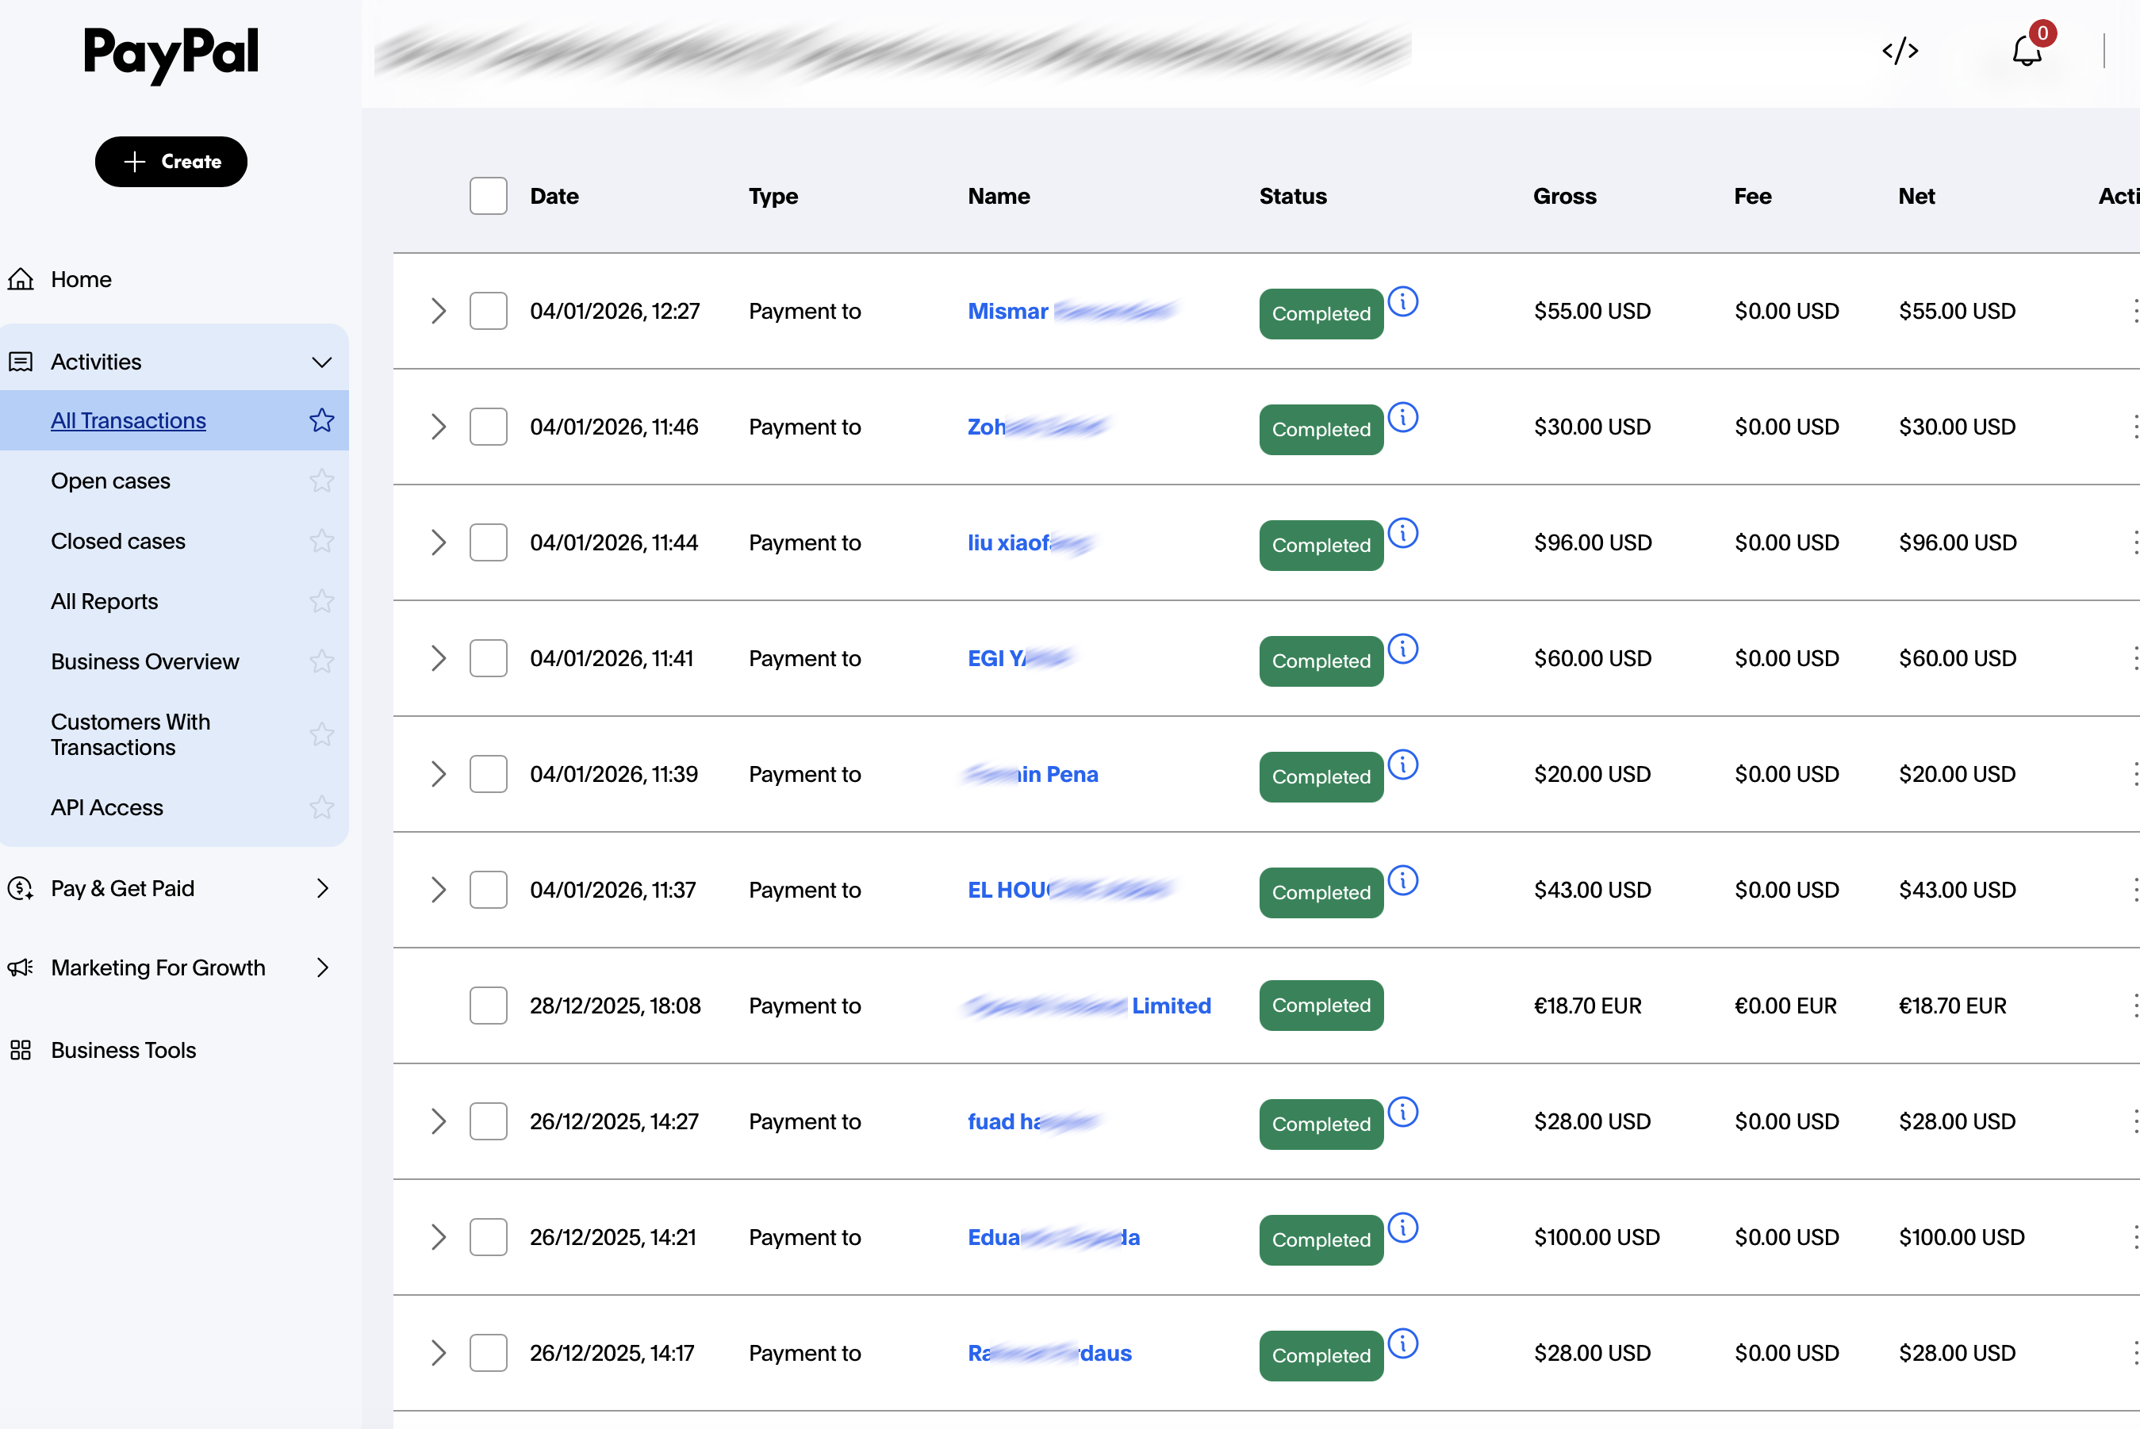Viewport: 2140px width, 1429px height.
Task: Select Business Overview in the sidebar
Action: (x=145, y=661)
